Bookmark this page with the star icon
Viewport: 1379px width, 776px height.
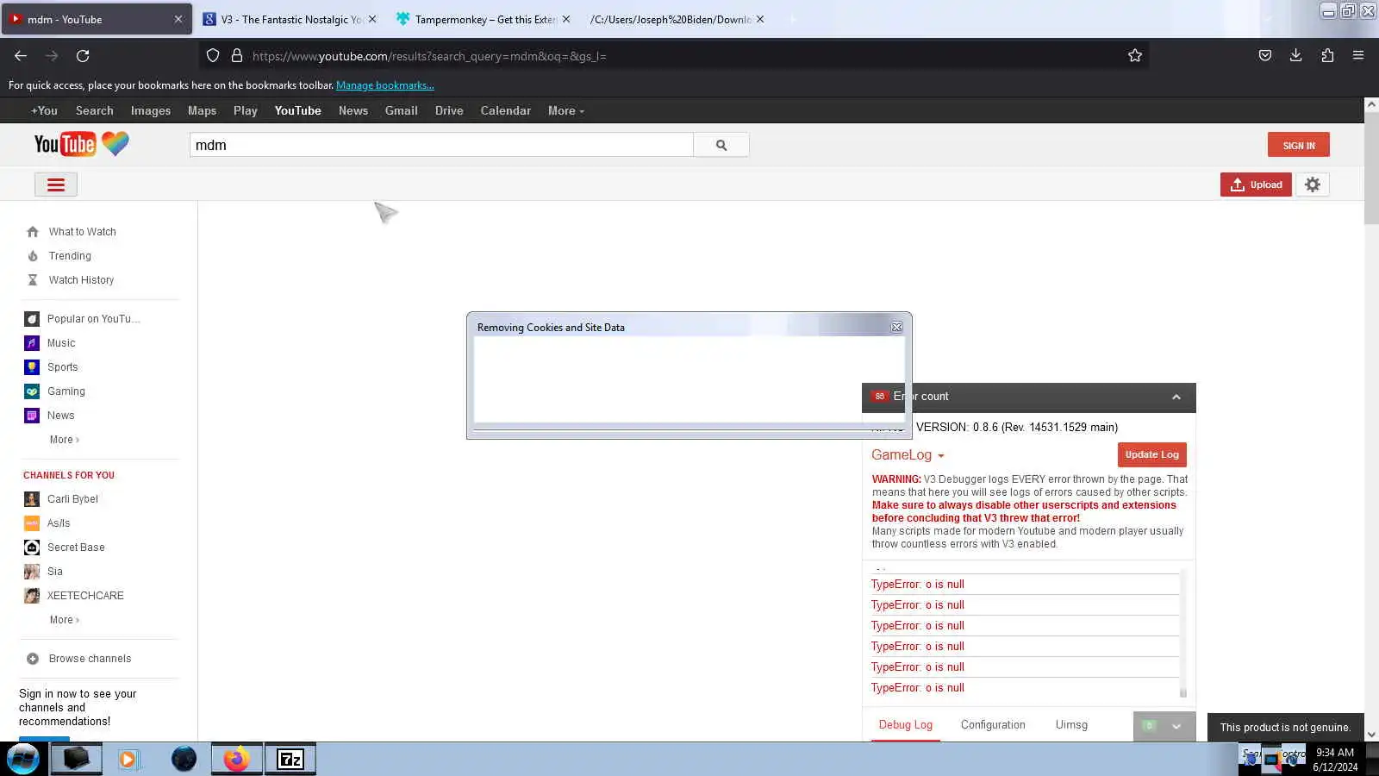coord(1135,56)
